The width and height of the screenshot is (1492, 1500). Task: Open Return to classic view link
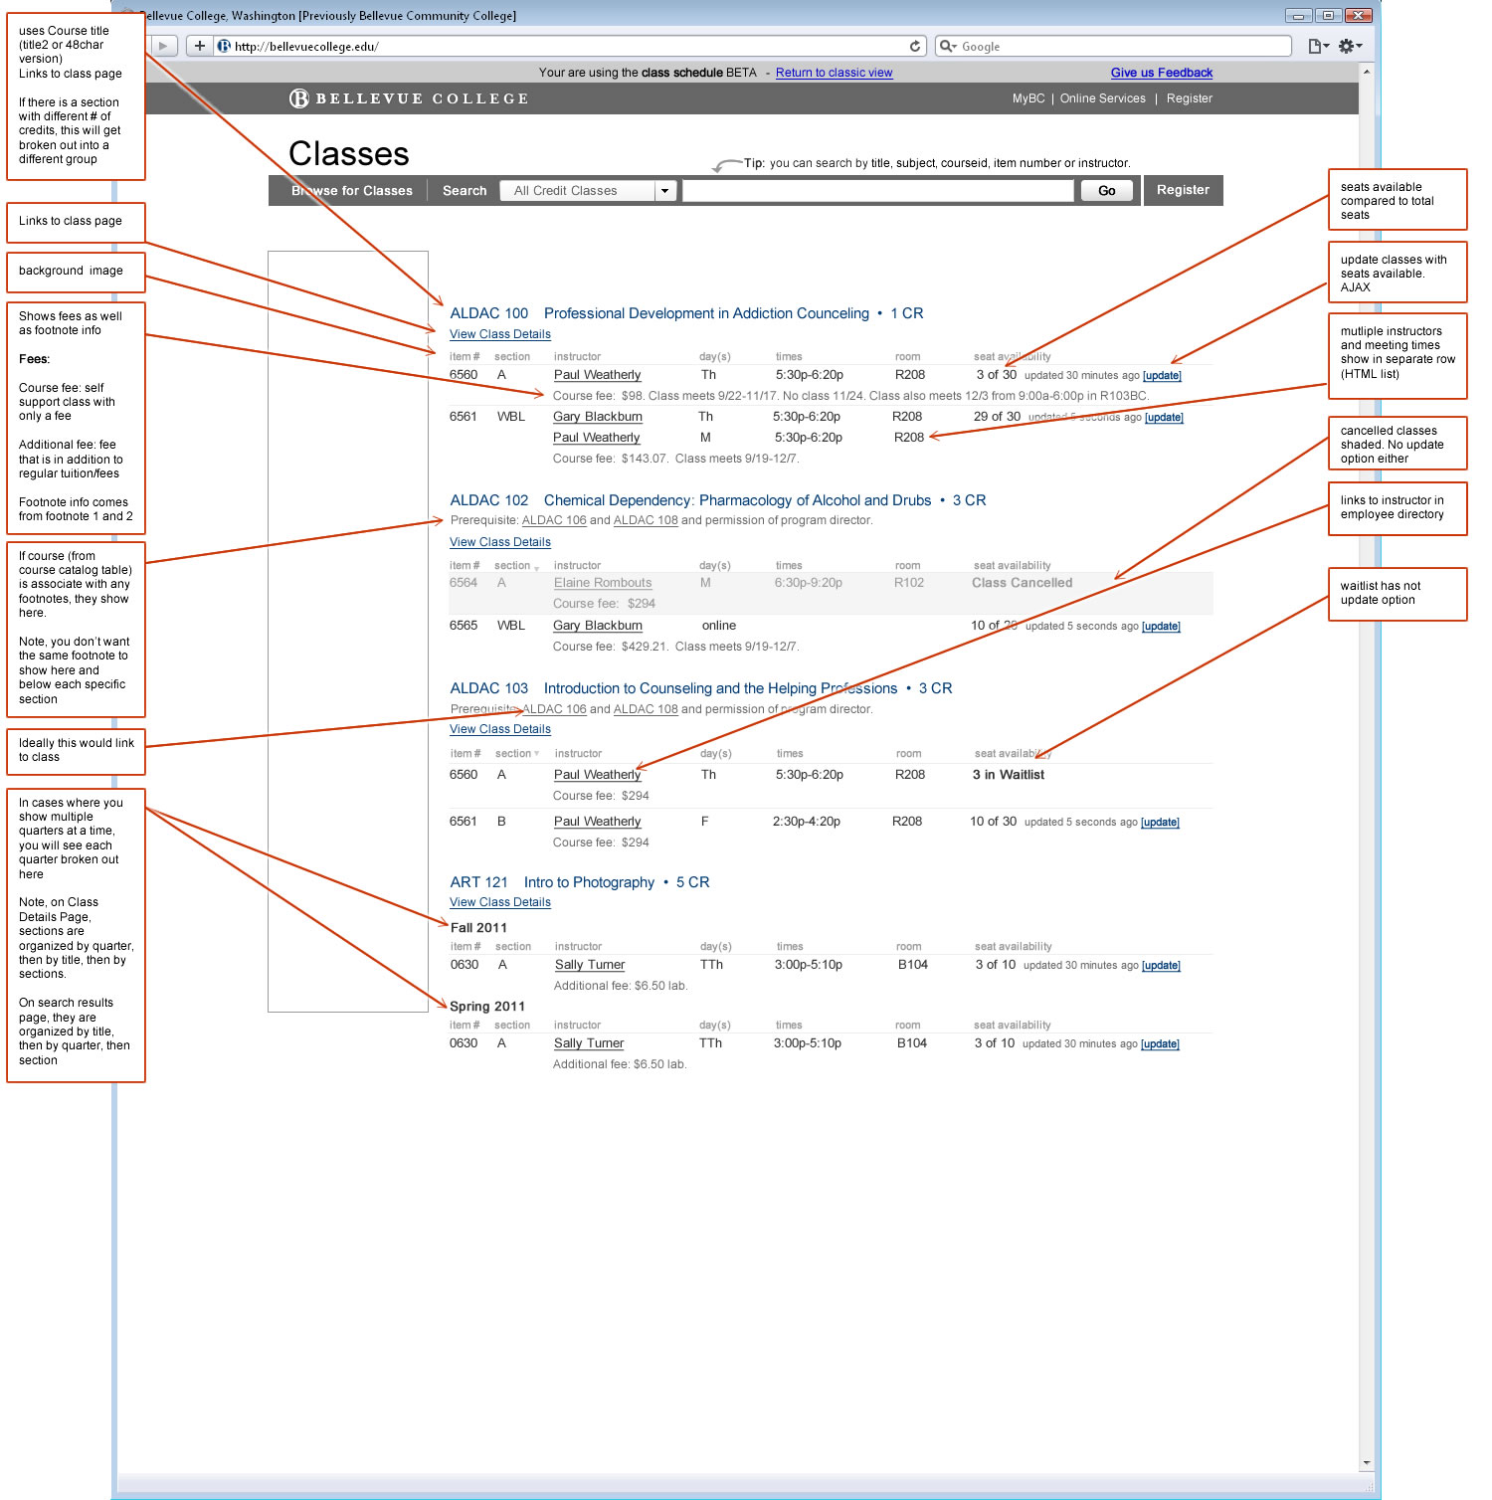click(834, 73)
